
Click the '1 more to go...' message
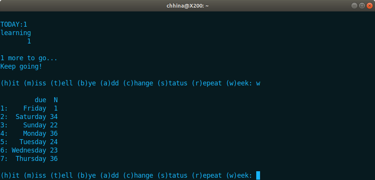point(29,58)
